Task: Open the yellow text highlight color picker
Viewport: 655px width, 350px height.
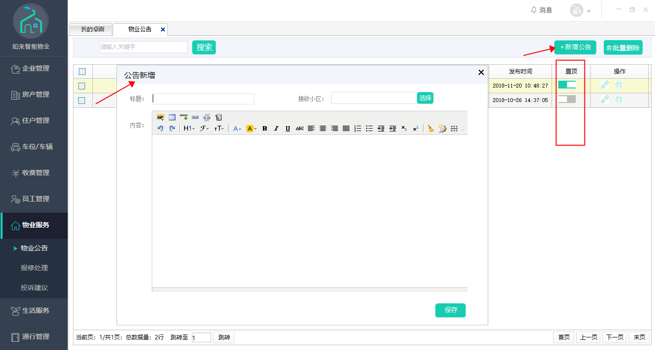Action: point(251,129)
